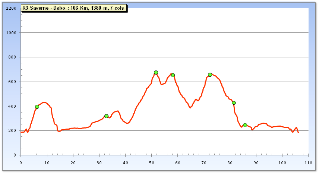Click the 60 label on the distance axis
Viewport: 319px width, 174px height.
(178, 163)
